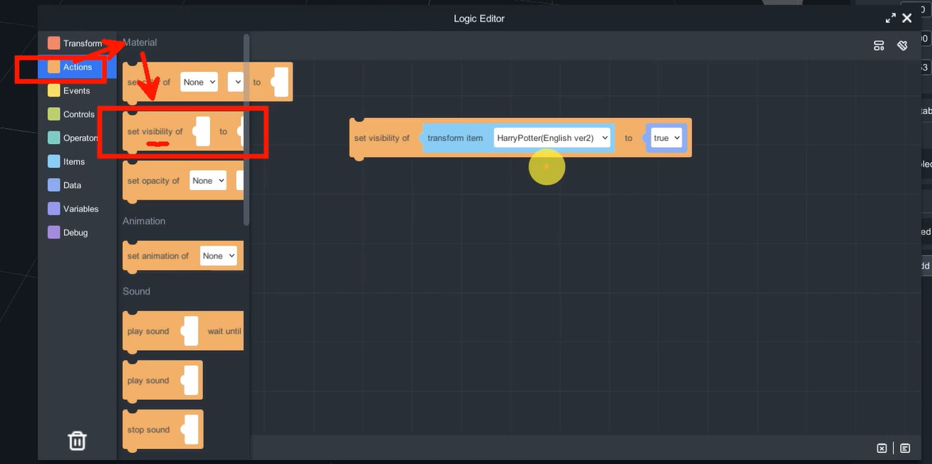Screen dimensions: 932x464
Task: Click the trash bin icon
Action: [77, 440]
